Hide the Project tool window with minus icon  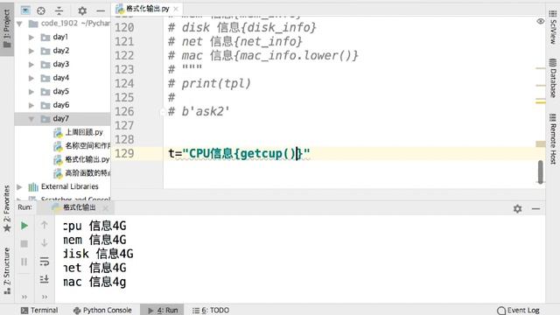[x=101, y=10]
